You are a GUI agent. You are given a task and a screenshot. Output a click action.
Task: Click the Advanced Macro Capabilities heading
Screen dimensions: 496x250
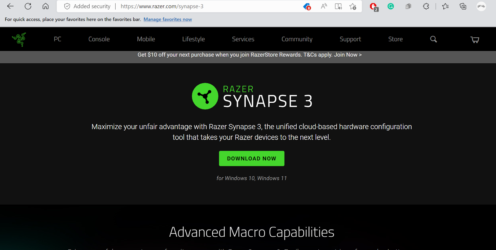click(x=252, y=232)
